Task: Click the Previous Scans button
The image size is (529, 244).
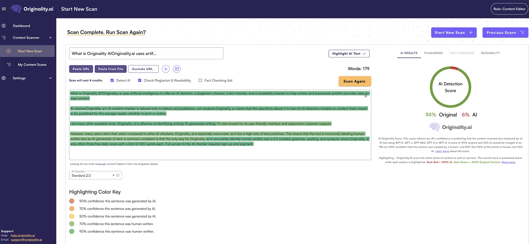Action: [x=505, y=33]
